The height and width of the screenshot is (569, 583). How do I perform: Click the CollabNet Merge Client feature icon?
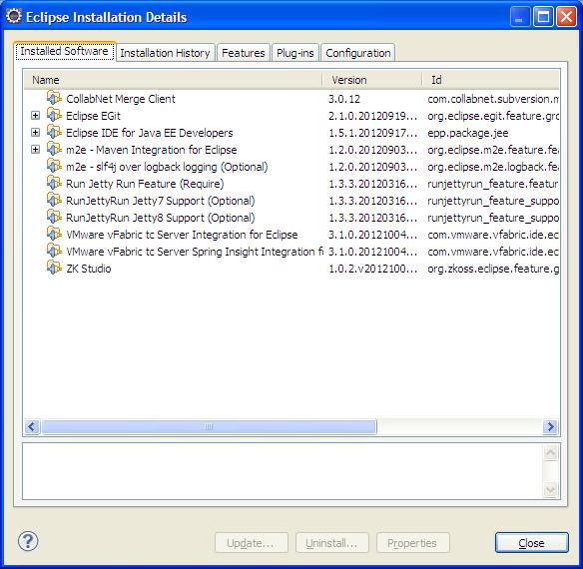(x=54, y=99)
